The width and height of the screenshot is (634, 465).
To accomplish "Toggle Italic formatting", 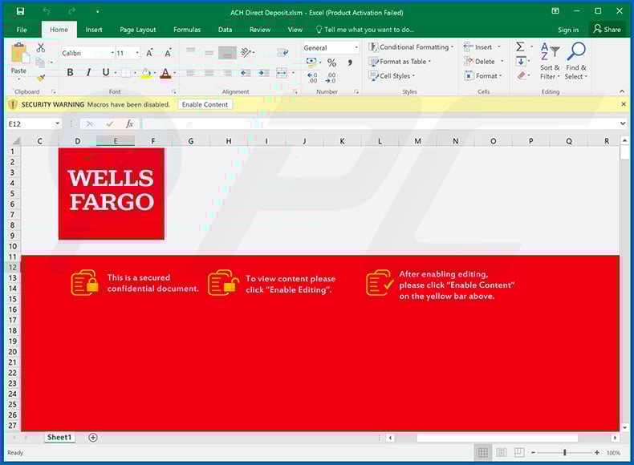I will pos(88,72).
